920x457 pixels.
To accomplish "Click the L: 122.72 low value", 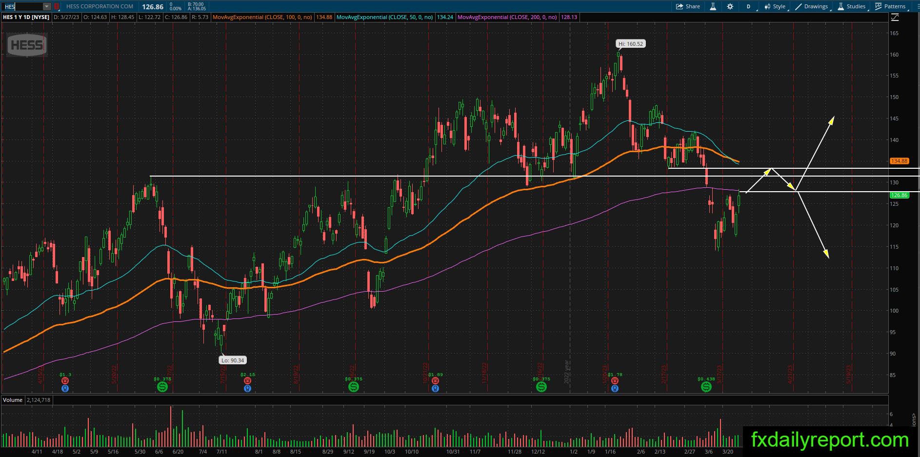I will coord(149,17).
